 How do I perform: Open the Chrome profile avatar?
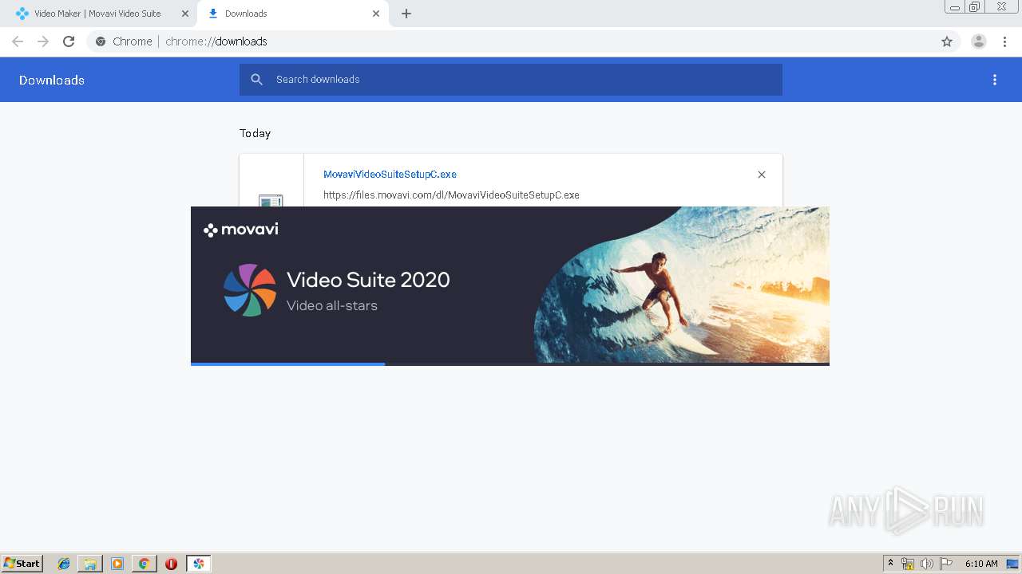pyautogui.click(x=979, y=41)
